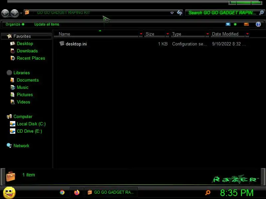This screenshot has height=199, width=266.
Task: Open the Documents library
Action: (28, 80)
